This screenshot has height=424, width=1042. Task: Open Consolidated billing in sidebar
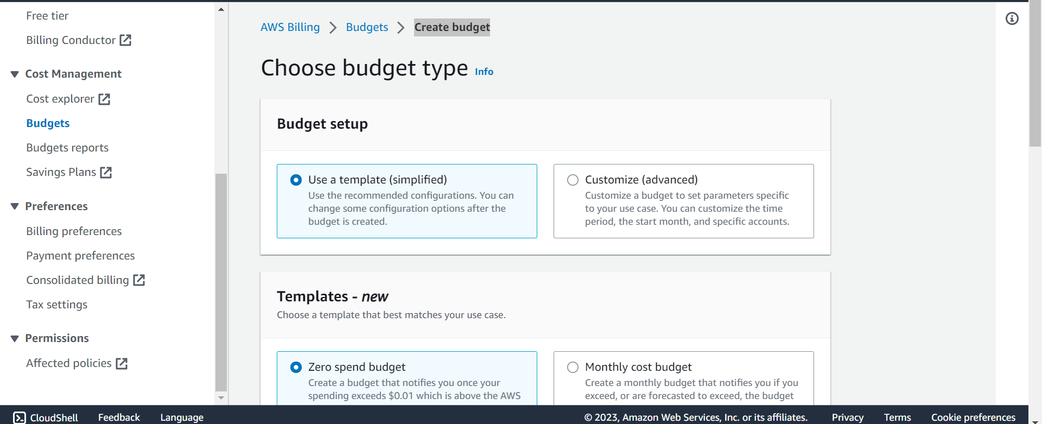(x=78, y=280)
